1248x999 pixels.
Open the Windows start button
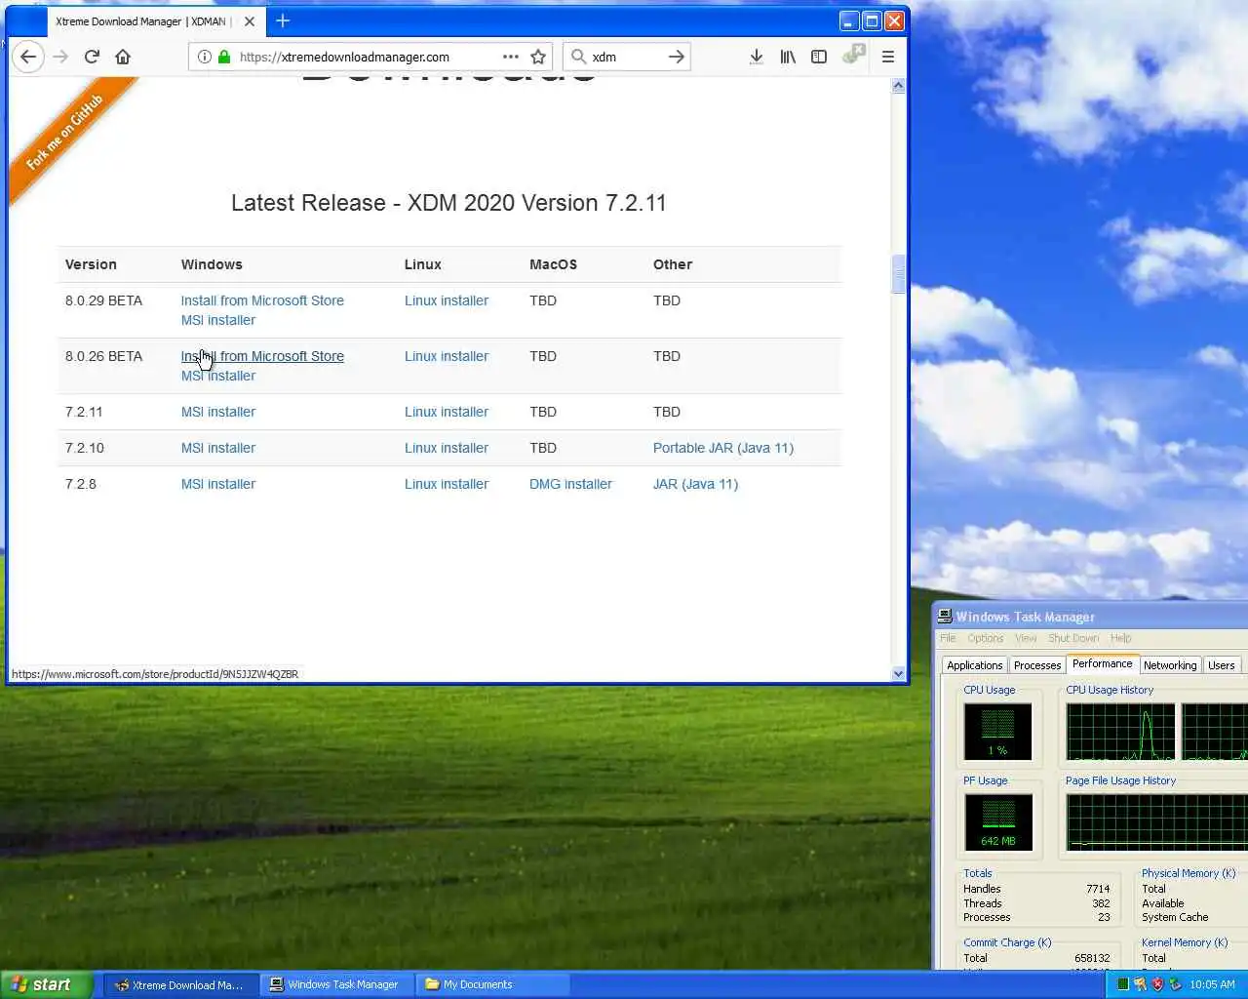47,984
